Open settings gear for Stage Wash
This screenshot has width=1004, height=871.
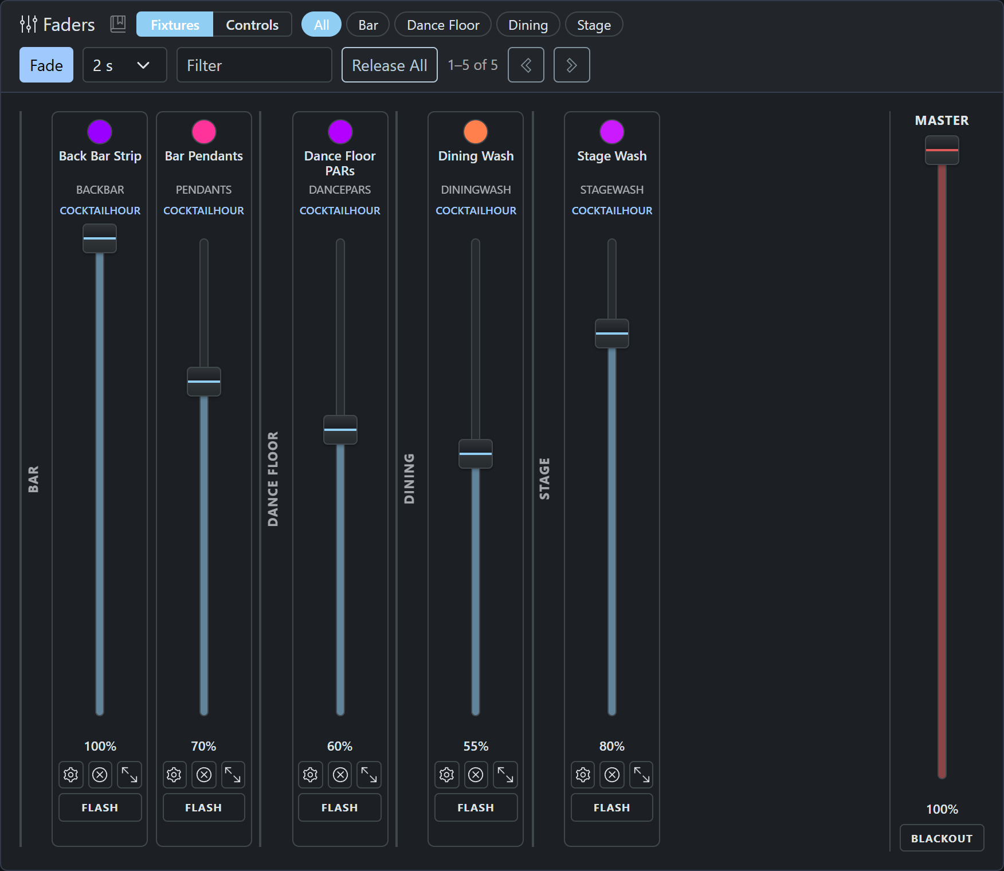[583, 775]
